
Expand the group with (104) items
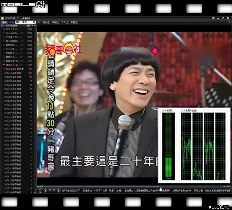(4, 53)
